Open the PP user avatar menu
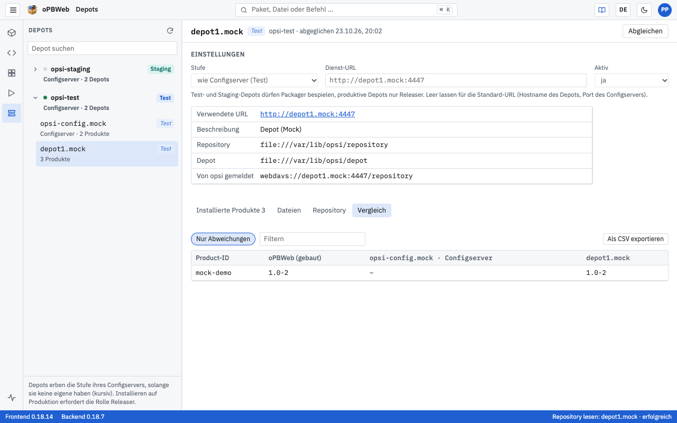Screen dimensions: 677x423 [665, 10]
